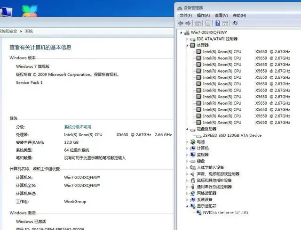
Task: Click the 设备管理器 title bar icon
Action: pos(180,8)
